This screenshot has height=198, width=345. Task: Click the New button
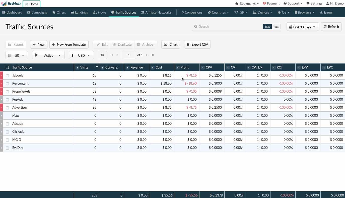[39, 44]
